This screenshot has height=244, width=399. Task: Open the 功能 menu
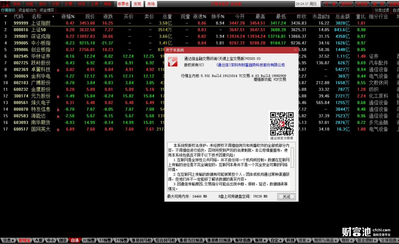coord(30,4)
